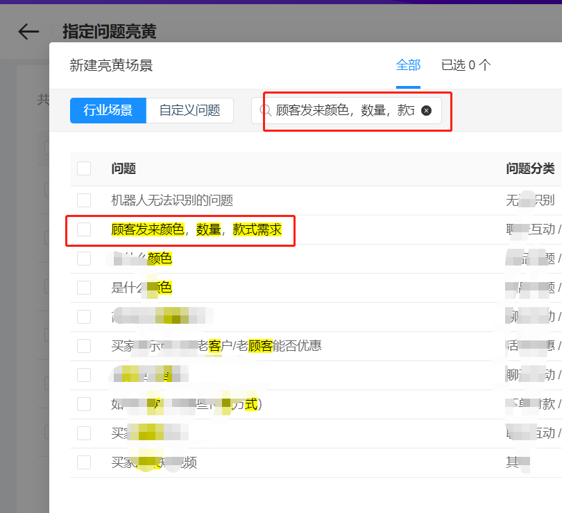The image size is (562, 513).
Task: Select the 自定义问题 button
Action: point(189,110)
